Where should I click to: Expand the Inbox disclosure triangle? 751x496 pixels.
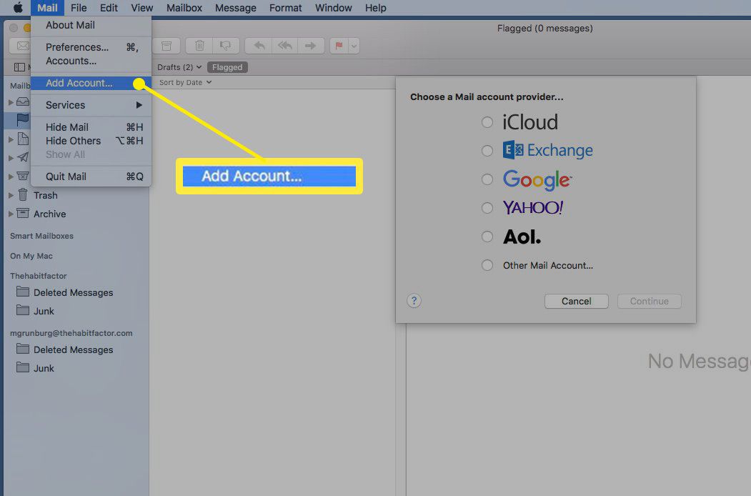point(11,102)
